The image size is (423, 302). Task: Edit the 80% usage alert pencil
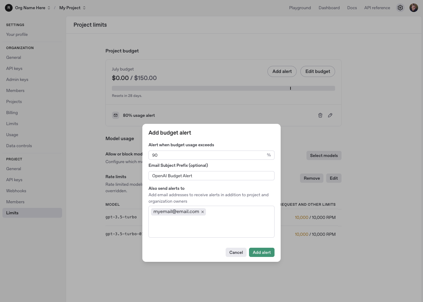[330, 115]
